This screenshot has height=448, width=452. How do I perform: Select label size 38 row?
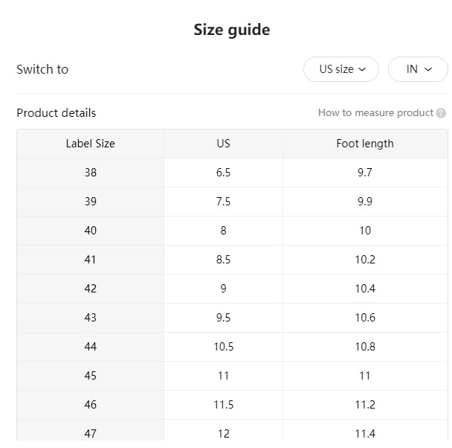point(90,173)
